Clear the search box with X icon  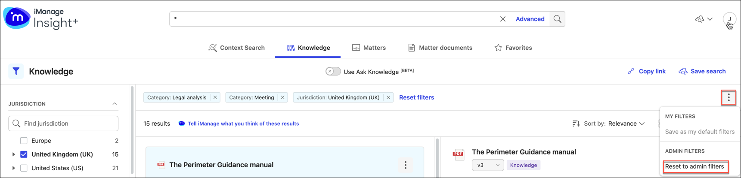tap(502, 19)
